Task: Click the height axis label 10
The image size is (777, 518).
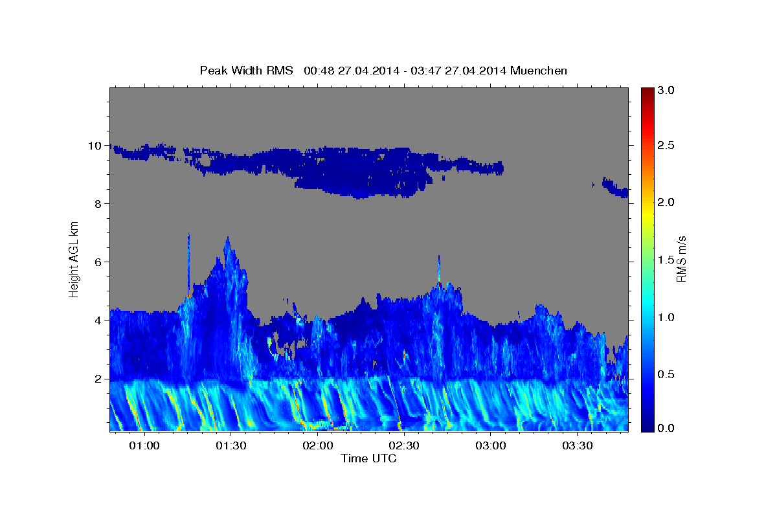Action: 95,146
